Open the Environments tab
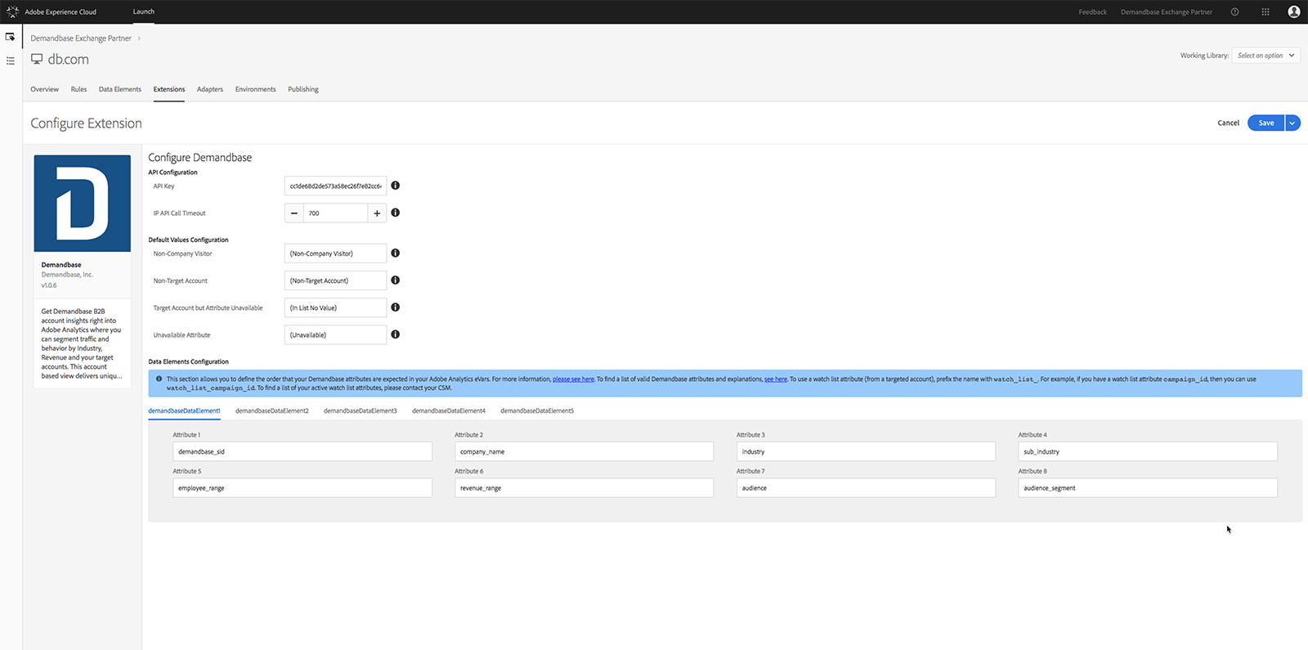Screen dimensions: 1308x650 click(x=256, y=89)
